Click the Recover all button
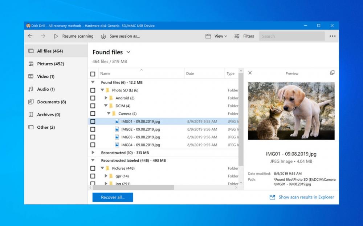 [113, 197]
